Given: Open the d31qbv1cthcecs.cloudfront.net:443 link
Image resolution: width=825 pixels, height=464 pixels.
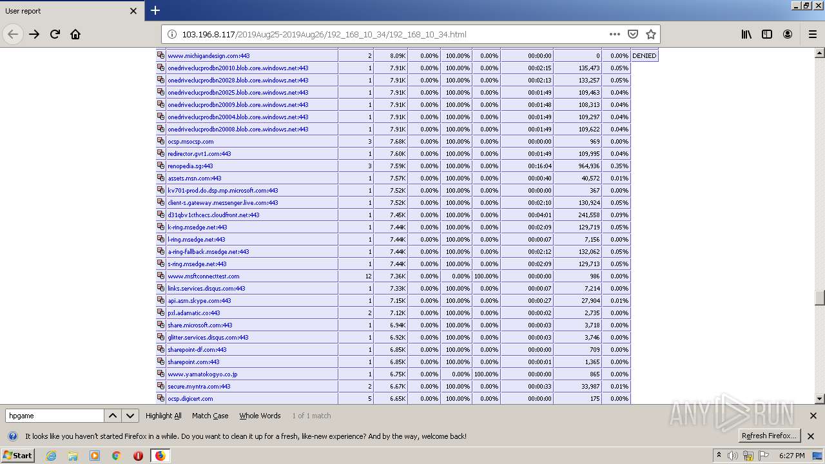Looking at the screenshot, I should tap(213, 215).
